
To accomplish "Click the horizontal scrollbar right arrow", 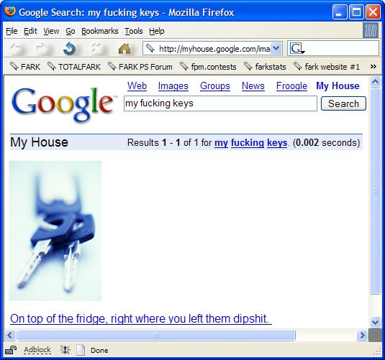I will pos(362,335).
